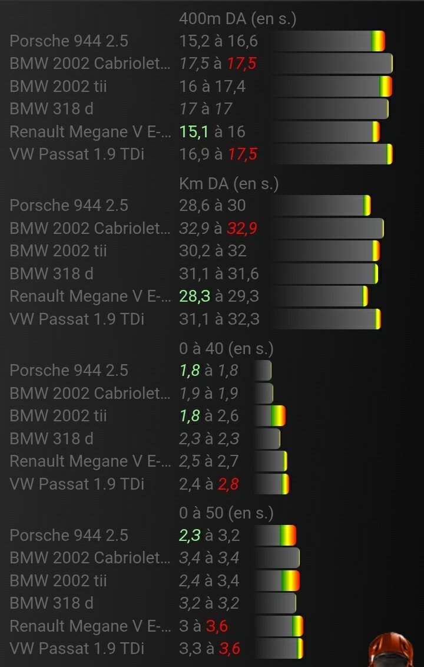The width and height of the screenshot is (424, 667).
Task: Tap the Renault Megane bar in 0 à 50
Action: tap(279, 626)
